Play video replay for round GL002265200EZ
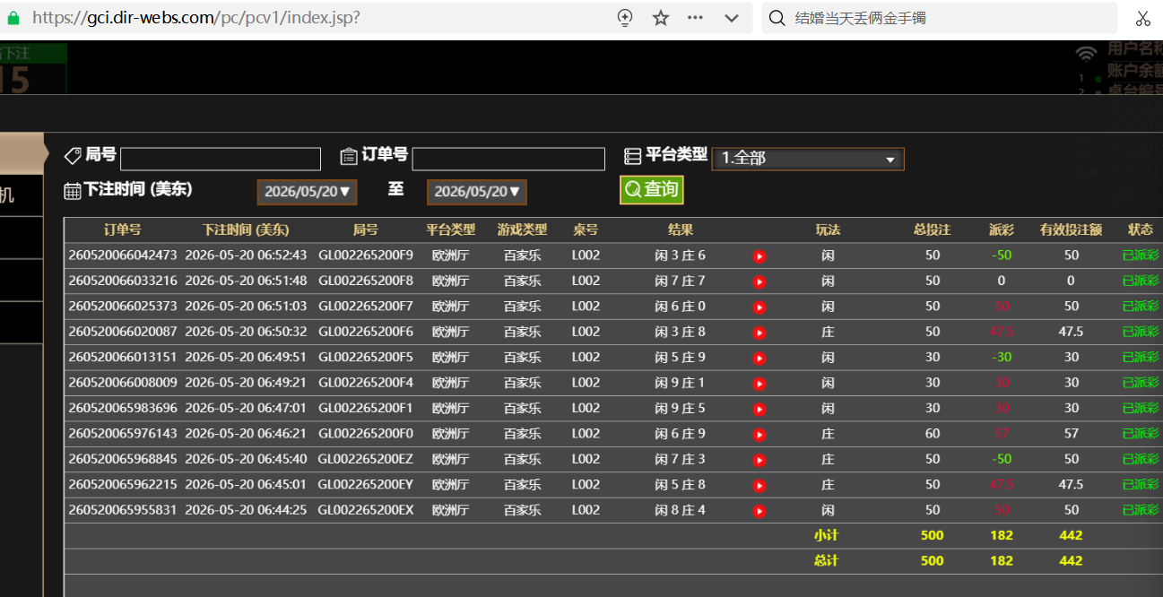 pyautogui.click(x=759, y=461)
